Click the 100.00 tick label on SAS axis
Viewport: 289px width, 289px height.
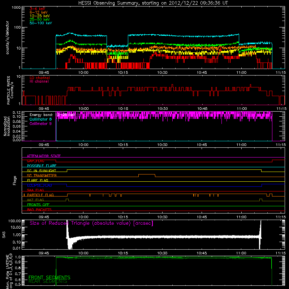[14, 221]
